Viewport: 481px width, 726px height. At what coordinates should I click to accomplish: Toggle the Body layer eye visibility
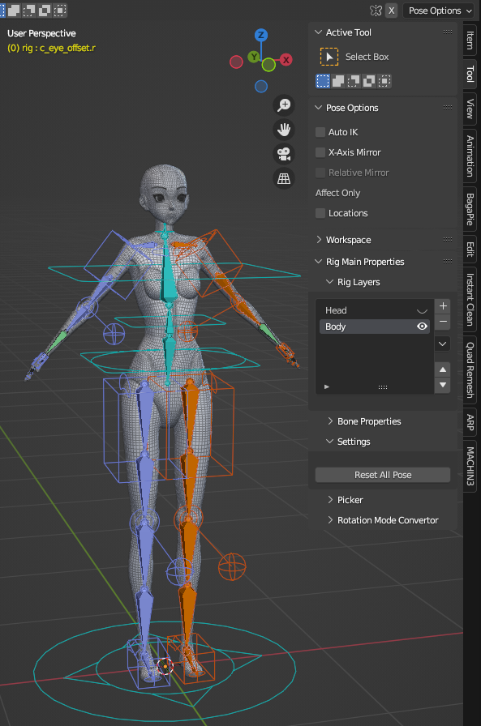(422, 327)
